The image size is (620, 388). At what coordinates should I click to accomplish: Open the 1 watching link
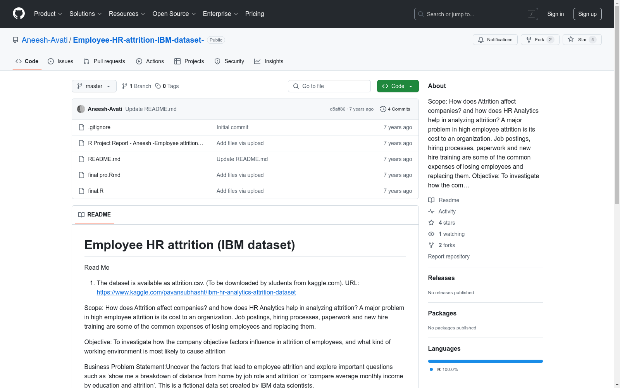[446, 234]
